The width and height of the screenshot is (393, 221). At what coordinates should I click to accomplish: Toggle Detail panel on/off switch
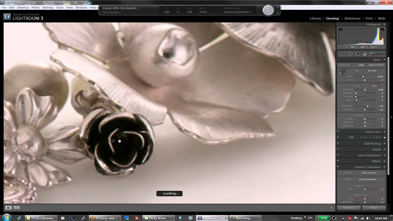coord(338,149)
